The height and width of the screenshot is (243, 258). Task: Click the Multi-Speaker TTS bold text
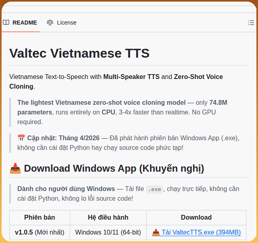point(131,77)
